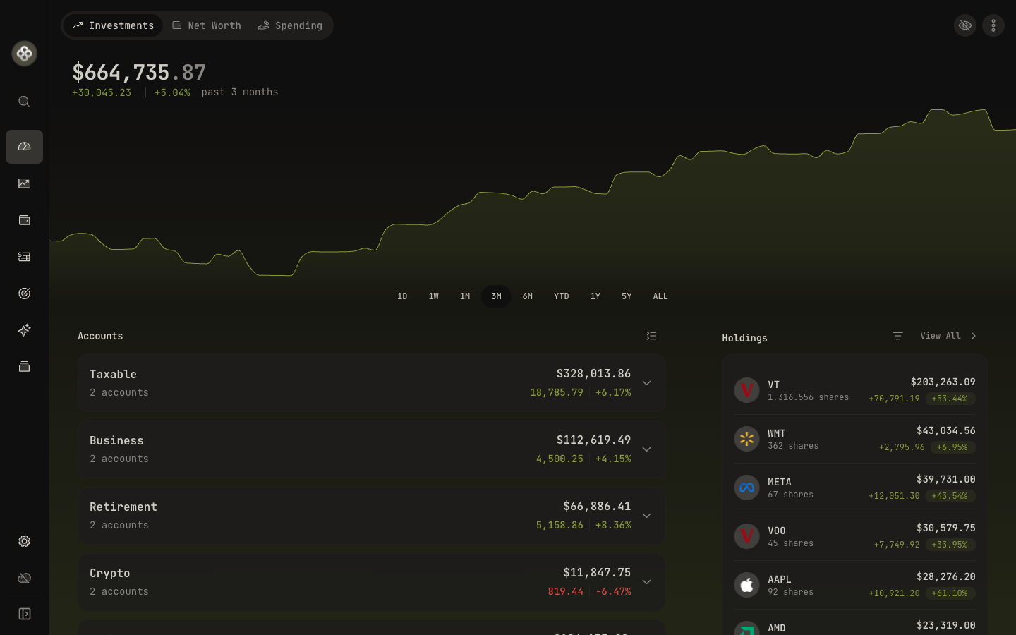Open the search icon in the sidebar

(x=24, y=102)
